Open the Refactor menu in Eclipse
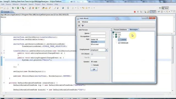The image size is (176, 99). tap(16, 4)
